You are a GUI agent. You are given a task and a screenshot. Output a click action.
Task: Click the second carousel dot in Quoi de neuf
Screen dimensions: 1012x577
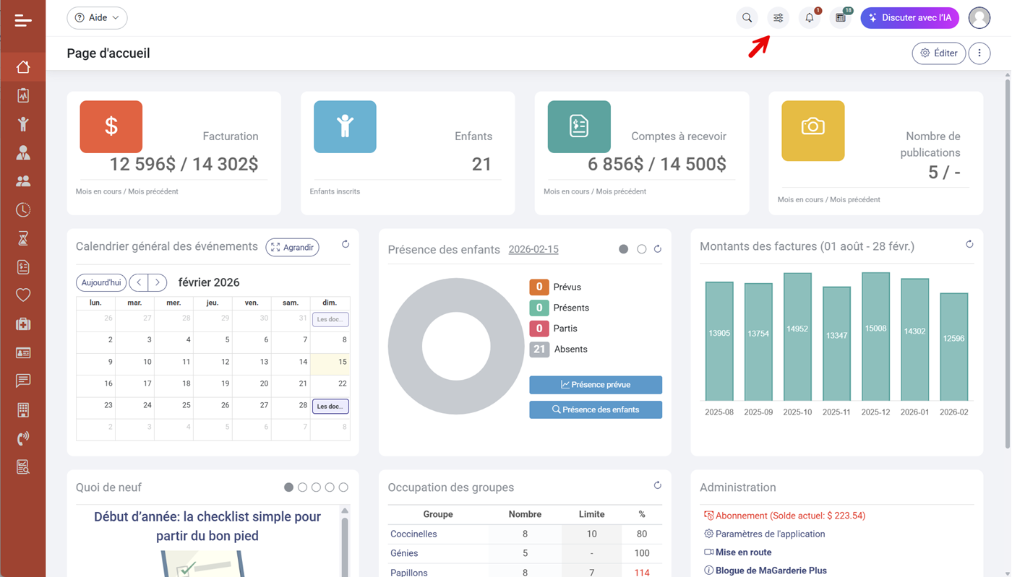tap(302, 487)
